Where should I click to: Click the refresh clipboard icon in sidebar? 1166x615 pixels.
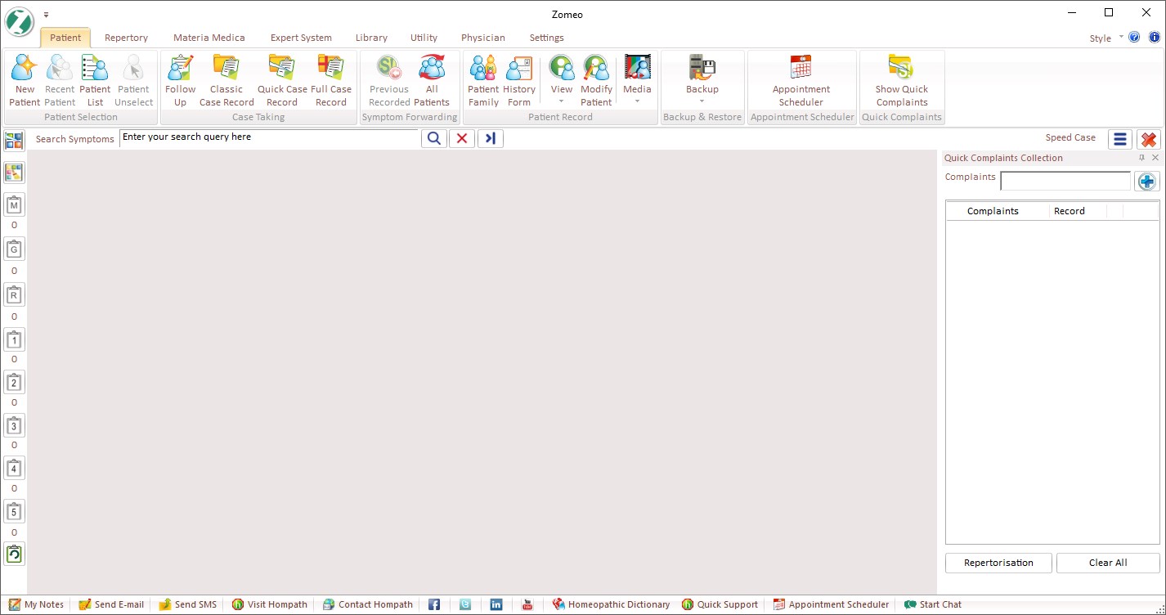click(x=14, y=554)
